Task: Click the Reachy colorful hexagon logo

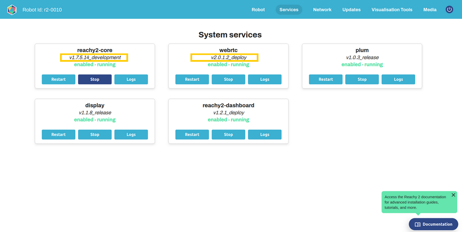Action: [12, 10]
